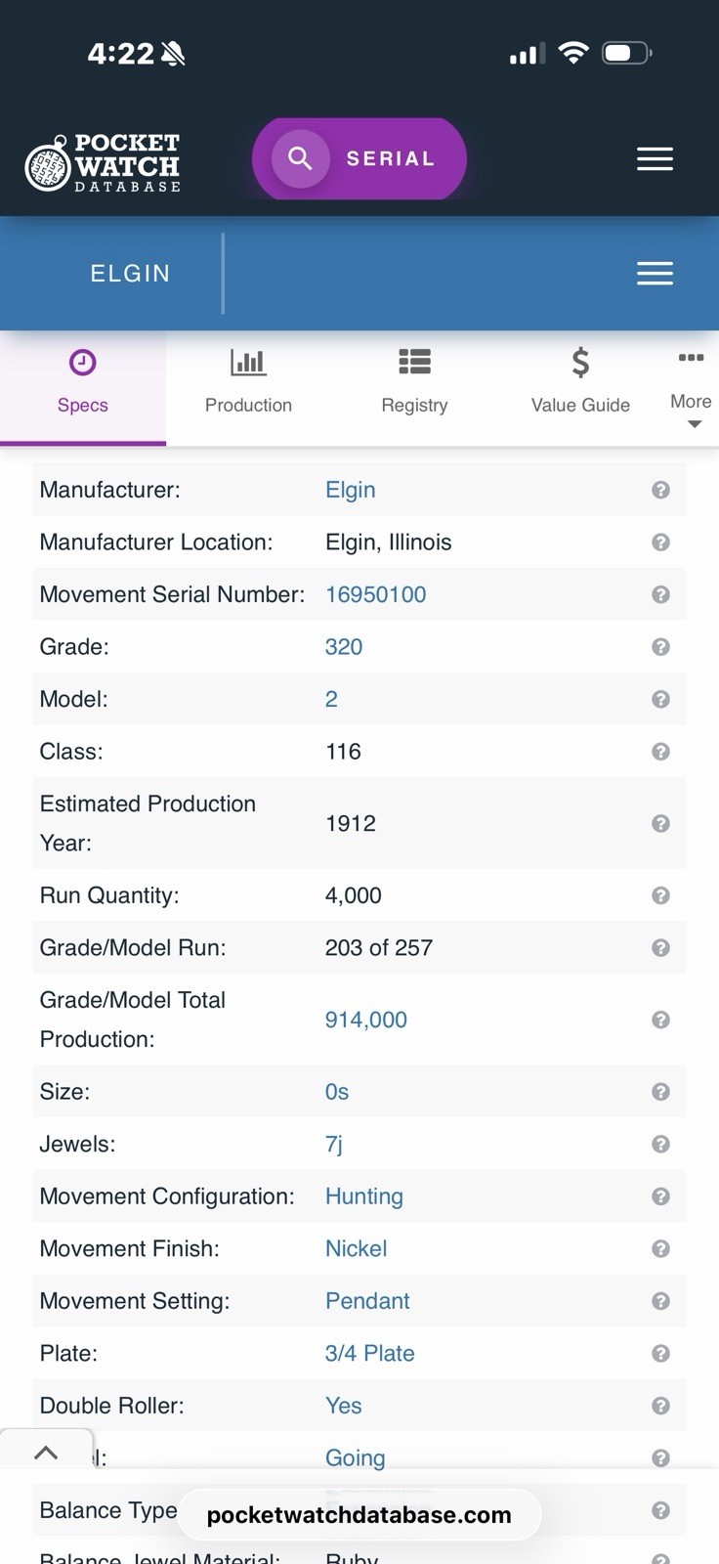Show help for Run Quantity row

point(660,895)
